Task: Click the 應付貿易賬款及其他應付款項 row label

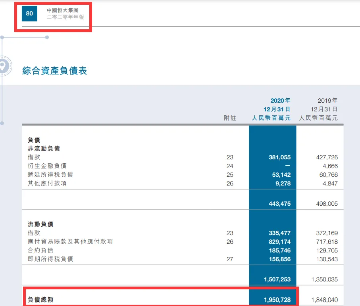Action: tap(70, 242)
